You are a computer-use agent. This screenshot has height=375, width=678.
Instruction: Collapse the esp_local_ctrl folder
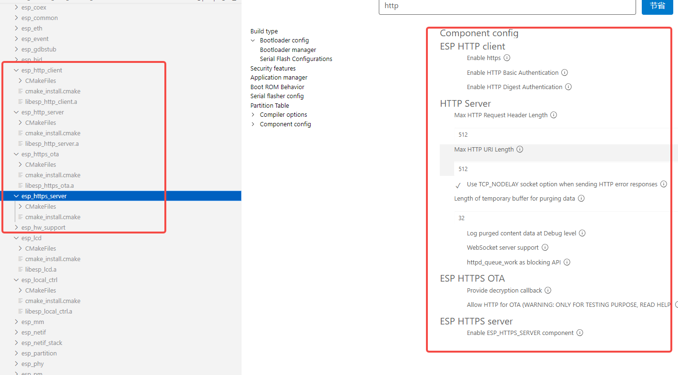[x=17, y=280]
